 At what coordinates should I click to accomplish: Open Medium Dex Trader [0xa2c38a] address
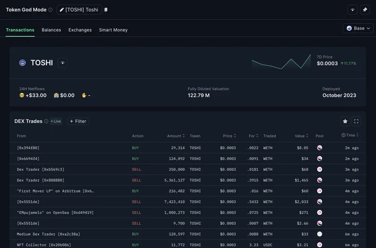tap(49, 234)
